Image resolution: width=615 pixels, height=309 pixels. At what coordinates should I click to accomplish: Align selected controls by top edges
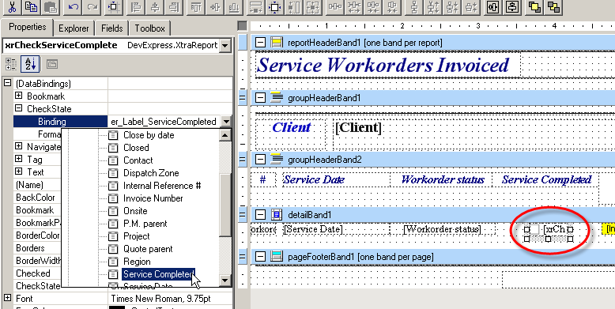pyautogui.click(x=197, y=6)
